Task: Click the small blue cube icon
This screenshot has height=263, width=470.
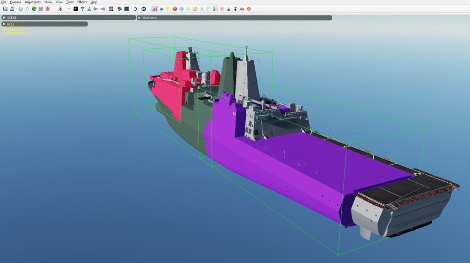Action: click(161, 9)
